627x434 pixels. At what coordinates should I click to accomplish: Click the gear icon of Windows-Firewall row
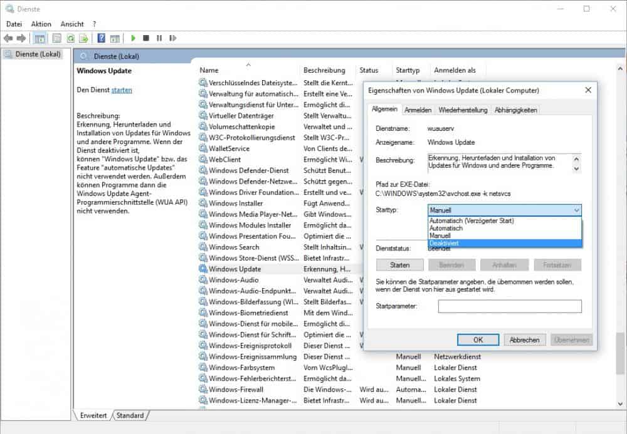(203, 389)
